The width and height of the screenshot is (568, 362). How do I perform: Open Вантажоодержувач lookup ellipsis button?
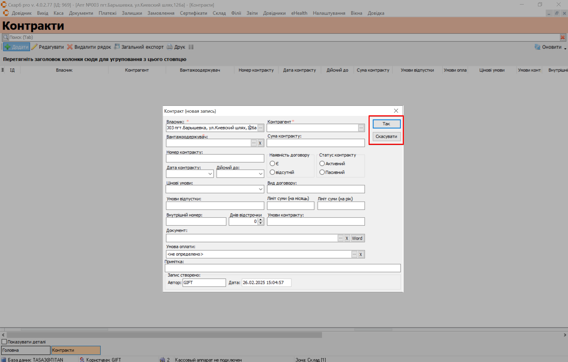click(x=254, y=143)
